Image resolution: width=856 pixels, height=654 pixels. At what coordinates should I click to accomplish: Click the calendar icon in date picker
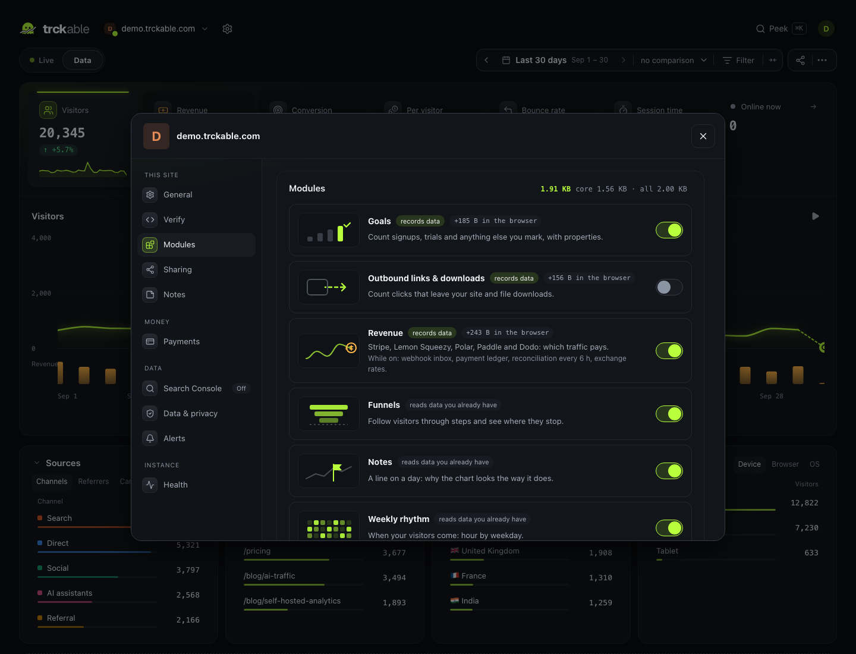click(506, 60)
